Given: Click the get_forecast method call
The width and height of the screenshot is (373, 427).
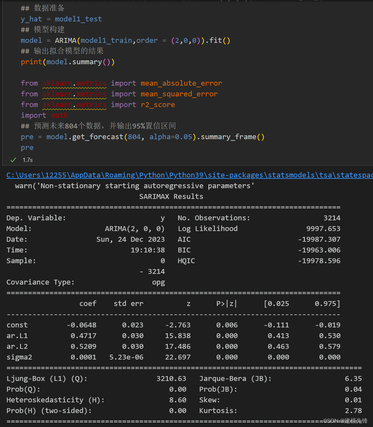Looking at the screenshot, I should coord(98,137).
